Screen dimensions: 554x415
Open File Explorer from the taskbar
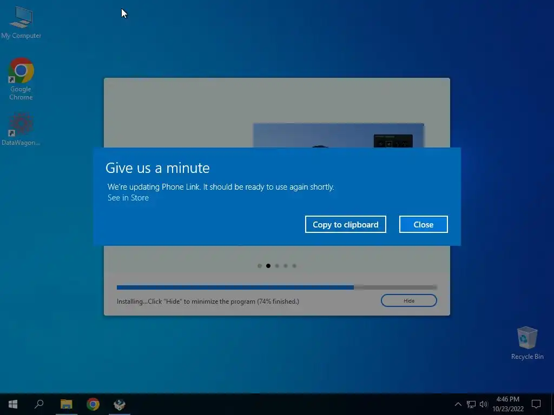[x=66, y=404]
